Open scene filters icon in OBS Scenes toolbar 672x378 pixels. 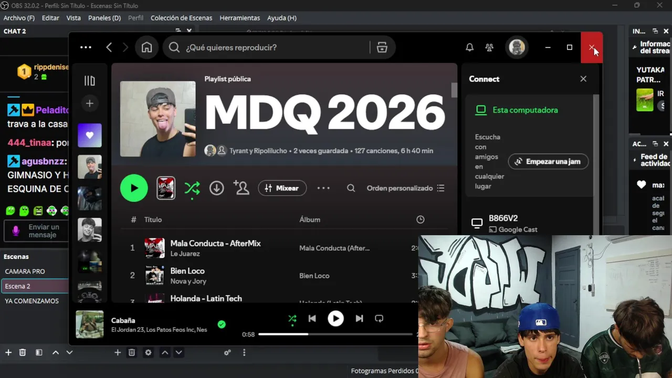[39, 353]
